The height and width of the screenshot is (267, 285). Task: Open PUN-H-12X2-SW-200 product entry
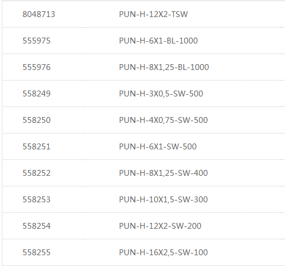tap(160, 226)
